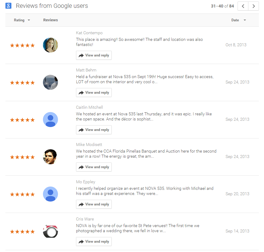The image size is (264, 252).
Task: Open Matt Behm's profile picture
Action: tap(50, 82)
